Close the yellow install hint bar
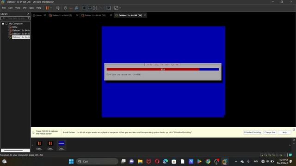This screenshot has height=166, width=296. (x=294, y=130)
